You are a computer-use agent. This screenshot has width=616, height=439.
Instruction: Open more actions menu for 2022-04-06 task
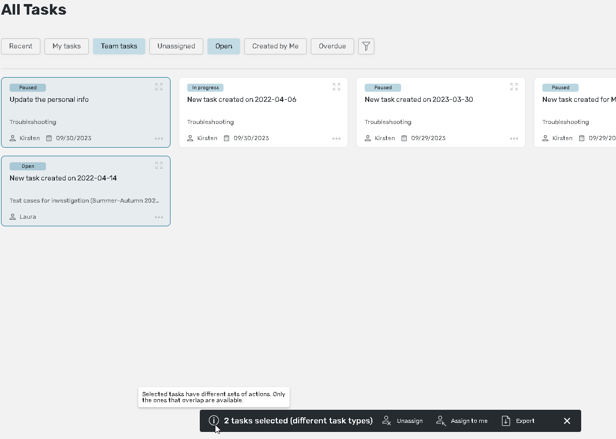point(337,139)
